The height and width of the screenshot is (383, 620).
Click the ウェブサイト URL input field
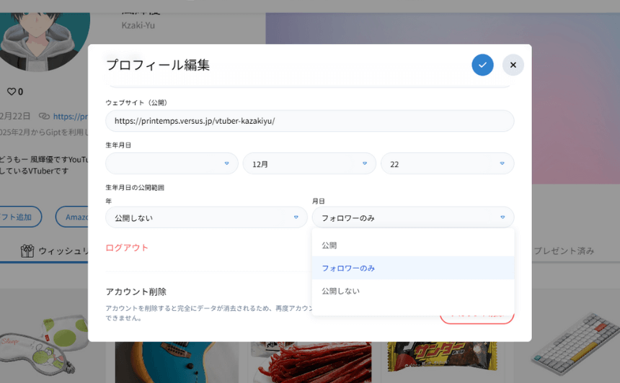[x=310, y=121]
